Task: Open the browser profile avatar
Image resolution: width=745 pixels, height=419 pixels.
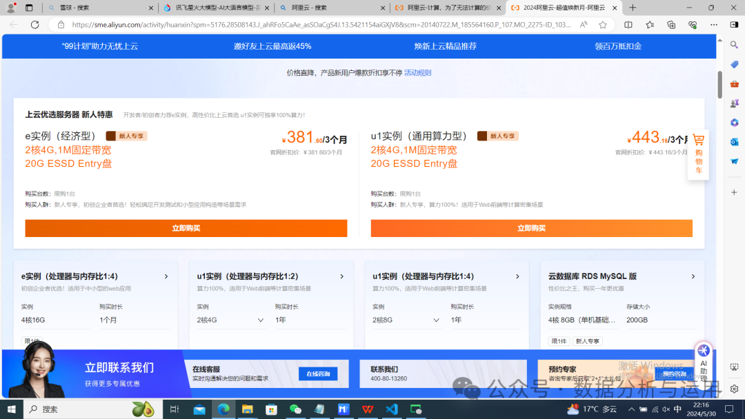Action: [x=11, y=8]
